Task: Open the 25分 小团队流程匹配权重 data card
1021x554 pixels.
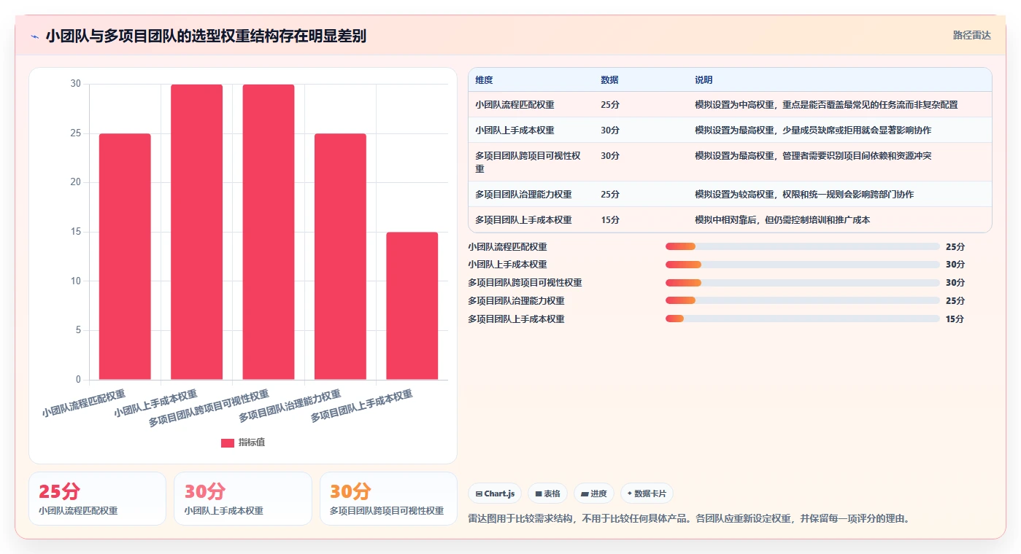Action: [97, 499]
